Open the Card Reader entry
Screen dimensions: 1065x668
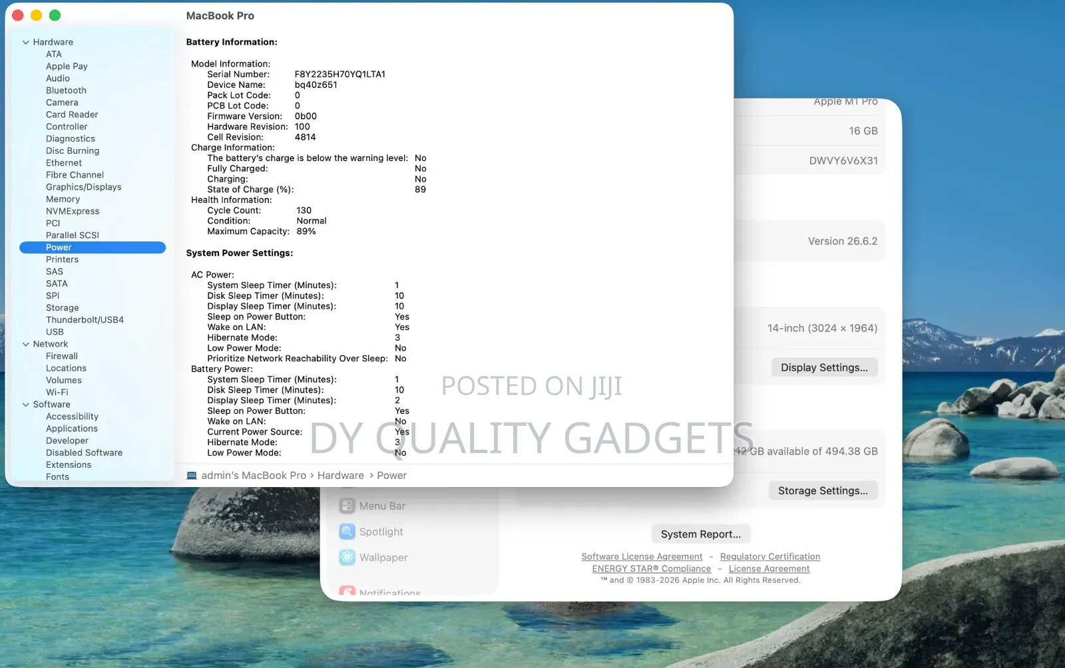click(72, 114)
